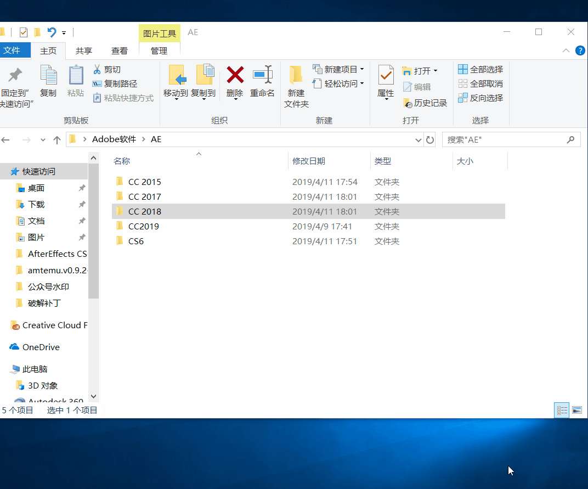The width and height of the screenshot is (588, 489).
Task: Open the 复制到 copy-to menu
Action: 203,82
